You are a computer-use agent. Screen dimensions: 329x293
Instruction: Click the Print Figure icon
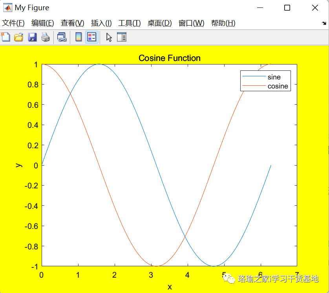(x=45, y=37)
